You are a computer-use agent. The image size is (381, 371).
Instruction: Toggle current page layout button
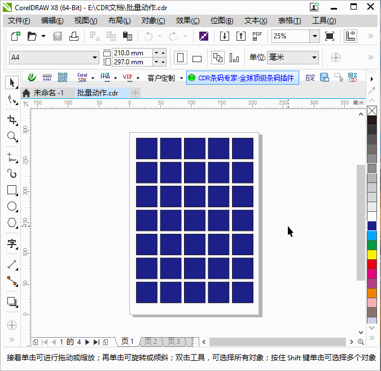234,58
